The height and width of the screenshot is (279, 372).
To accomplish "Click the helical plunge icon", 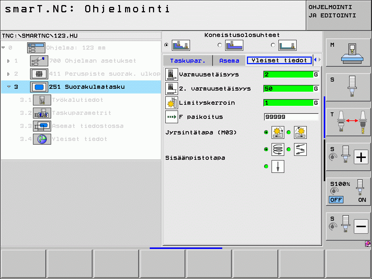I will click(278, 149).
